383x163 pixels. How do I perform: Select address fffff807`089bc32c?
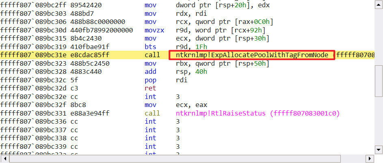[x=33, y=80]
